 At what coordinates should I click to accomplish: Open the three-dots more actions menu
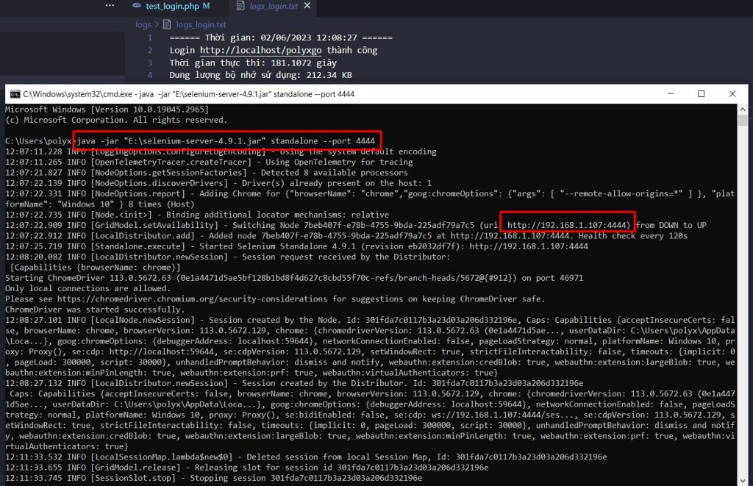110,6
